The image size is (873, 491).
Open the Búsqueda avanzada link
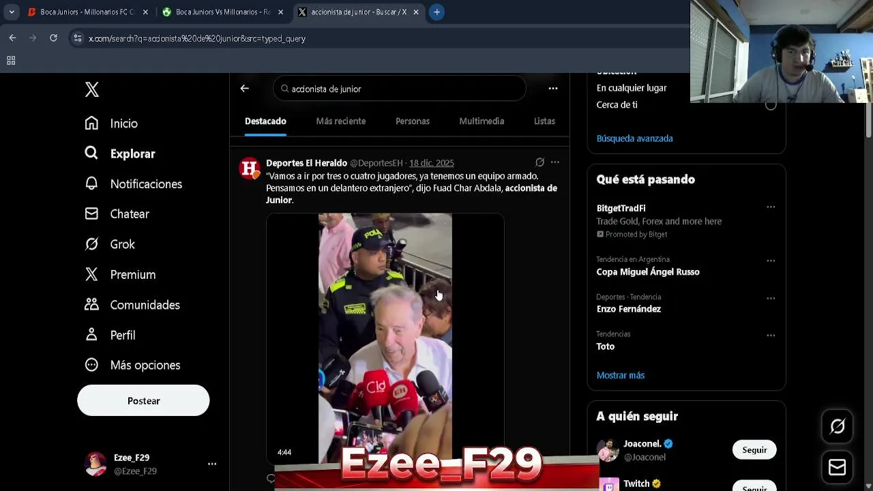(634, 138)
